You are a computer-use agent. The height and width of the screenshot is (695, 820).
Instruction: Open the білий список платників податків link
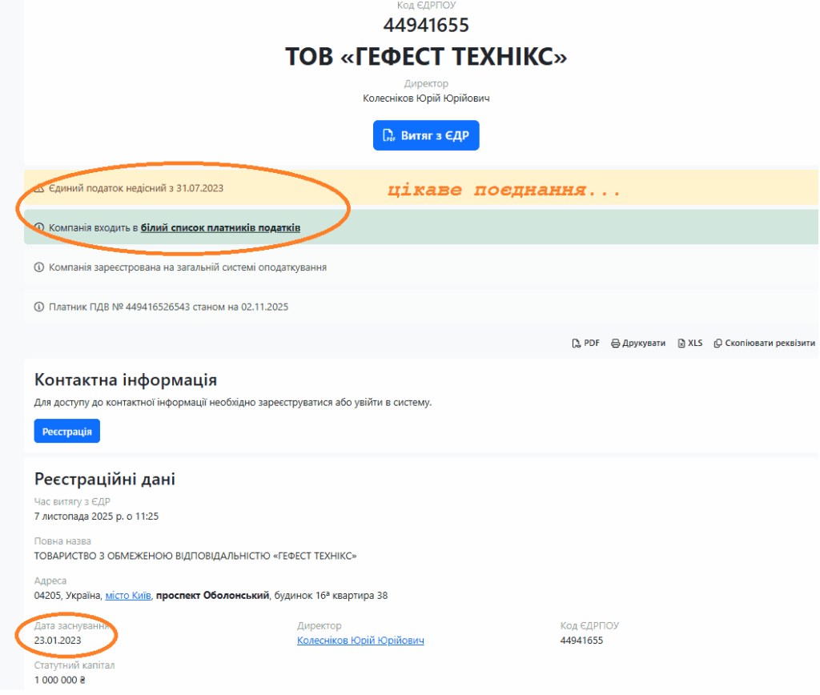click(x=220, y=228)
